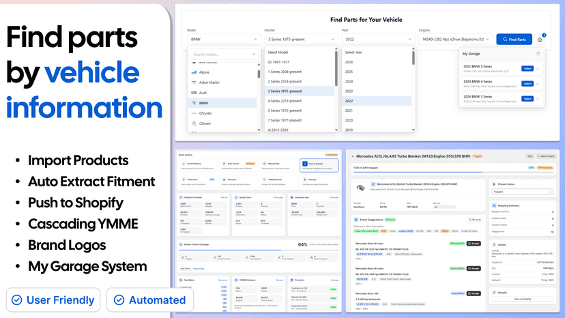Open the Engine dropdown with M340i
This screenshot has height=318, width=565.
[x=456, y=40]
